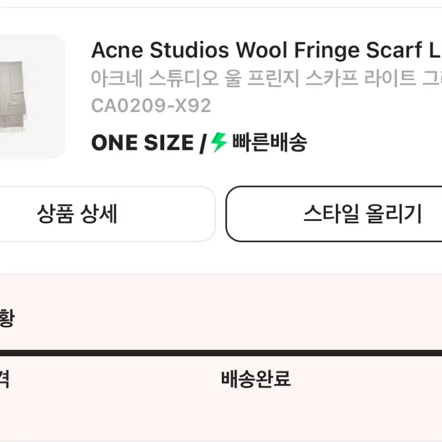
Task: Click the rounded gray card behind the scarf
Action: (x=33, y=96)
